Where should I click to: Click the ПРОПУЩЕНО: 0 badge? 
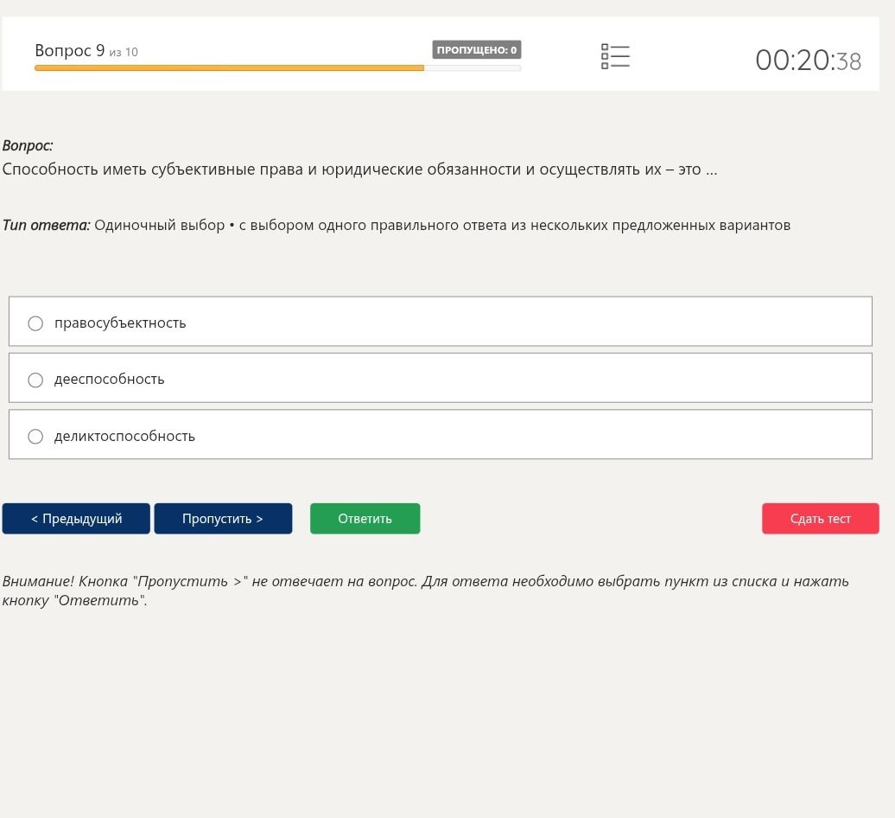click(x=477, y=49)
